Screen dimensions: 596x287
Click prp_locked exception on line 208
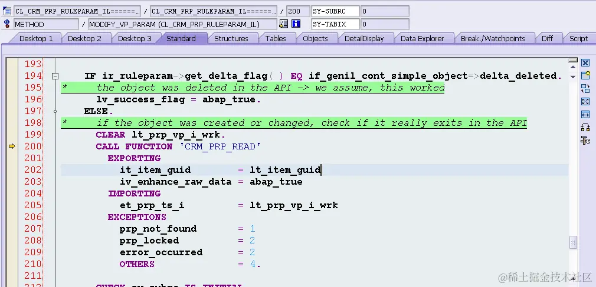point(149,241)
